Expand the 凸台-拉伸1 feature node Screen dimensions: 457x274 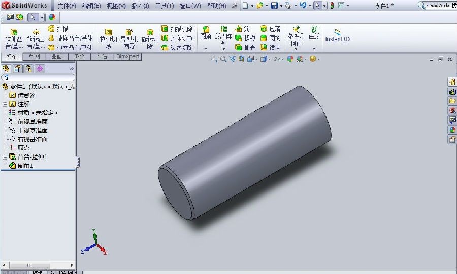[5, 157]
